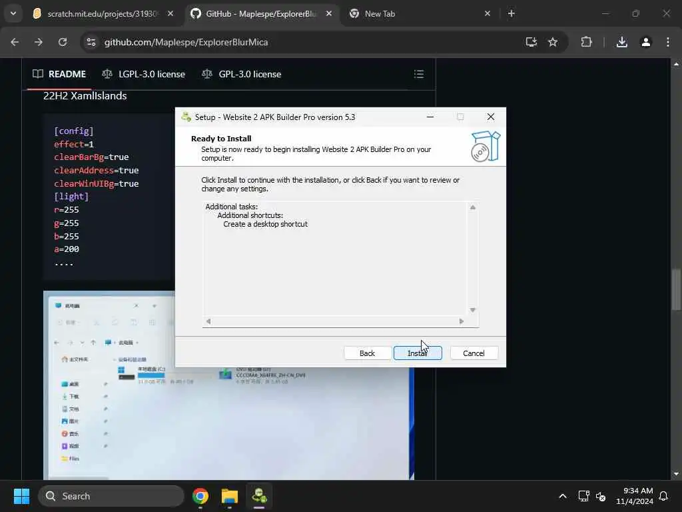Open the notifications bell
Screen dimensions: 682x512
[x=664, y=496]
